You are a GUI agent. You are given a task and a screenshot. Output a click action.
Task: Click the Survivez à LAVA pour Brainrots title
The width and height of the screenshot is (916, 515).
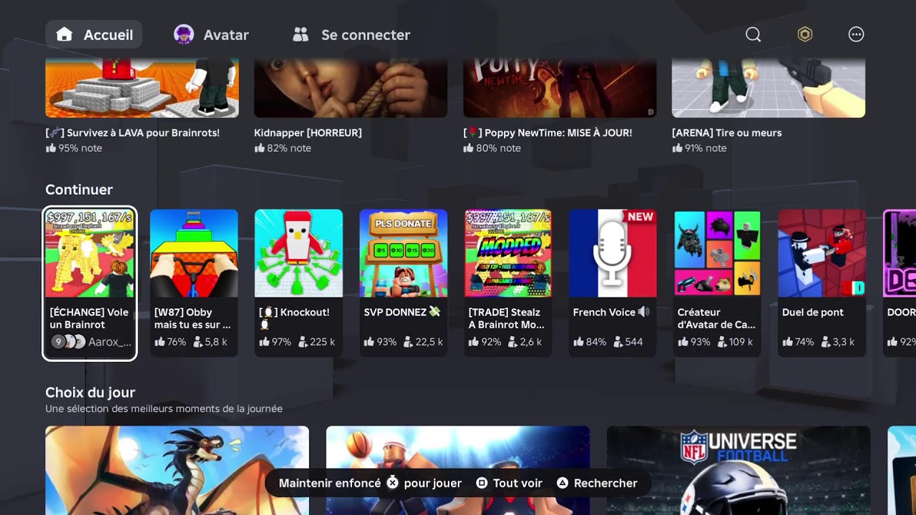(x=132, y=133)
